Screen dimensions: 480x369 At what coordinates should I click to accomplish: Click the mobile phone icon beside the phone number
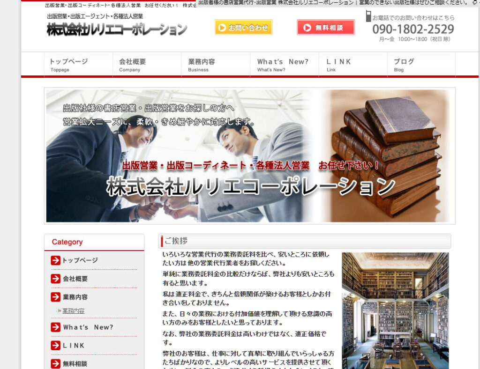coord(368,16)
